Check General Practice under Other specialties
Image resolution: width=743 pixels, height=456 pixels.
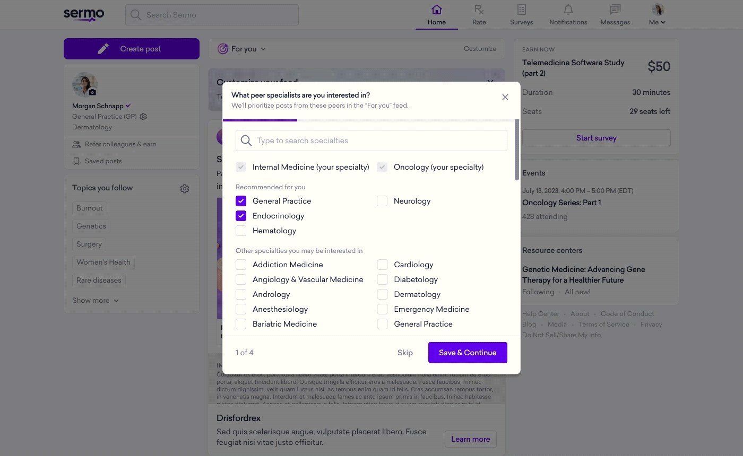[x=382, y=324]
